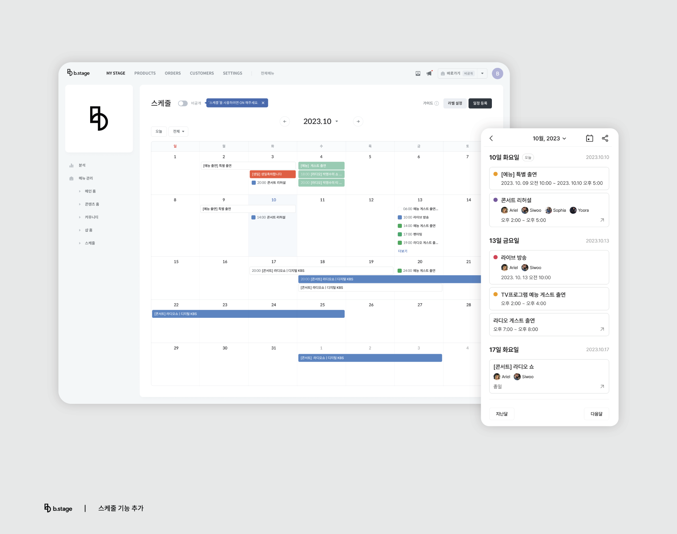Click the 지난달 button
The image size is (677, 534).
coord(502,414)
